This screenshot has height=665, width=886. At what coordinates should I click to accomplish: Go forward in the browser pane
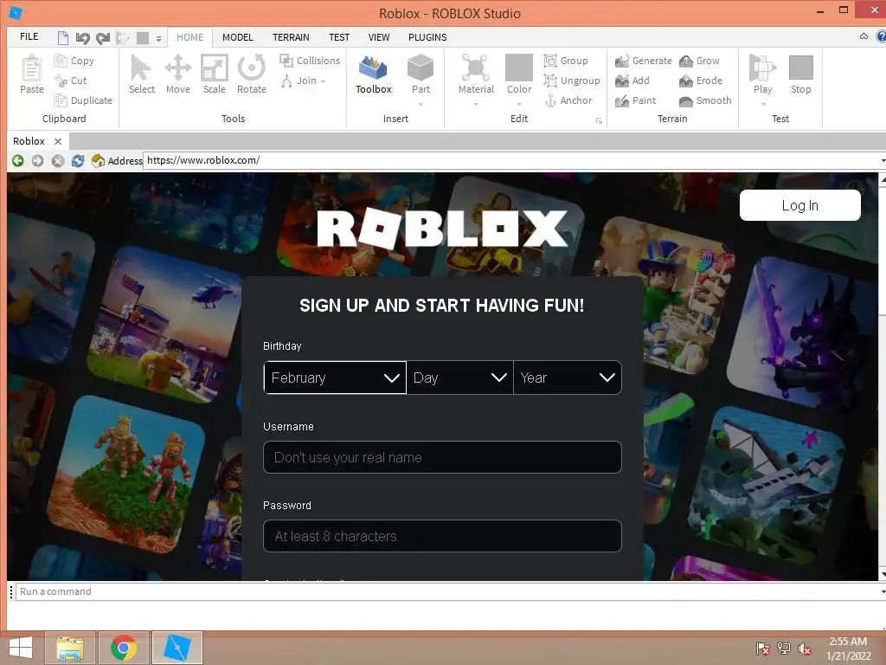coord(38,160)
